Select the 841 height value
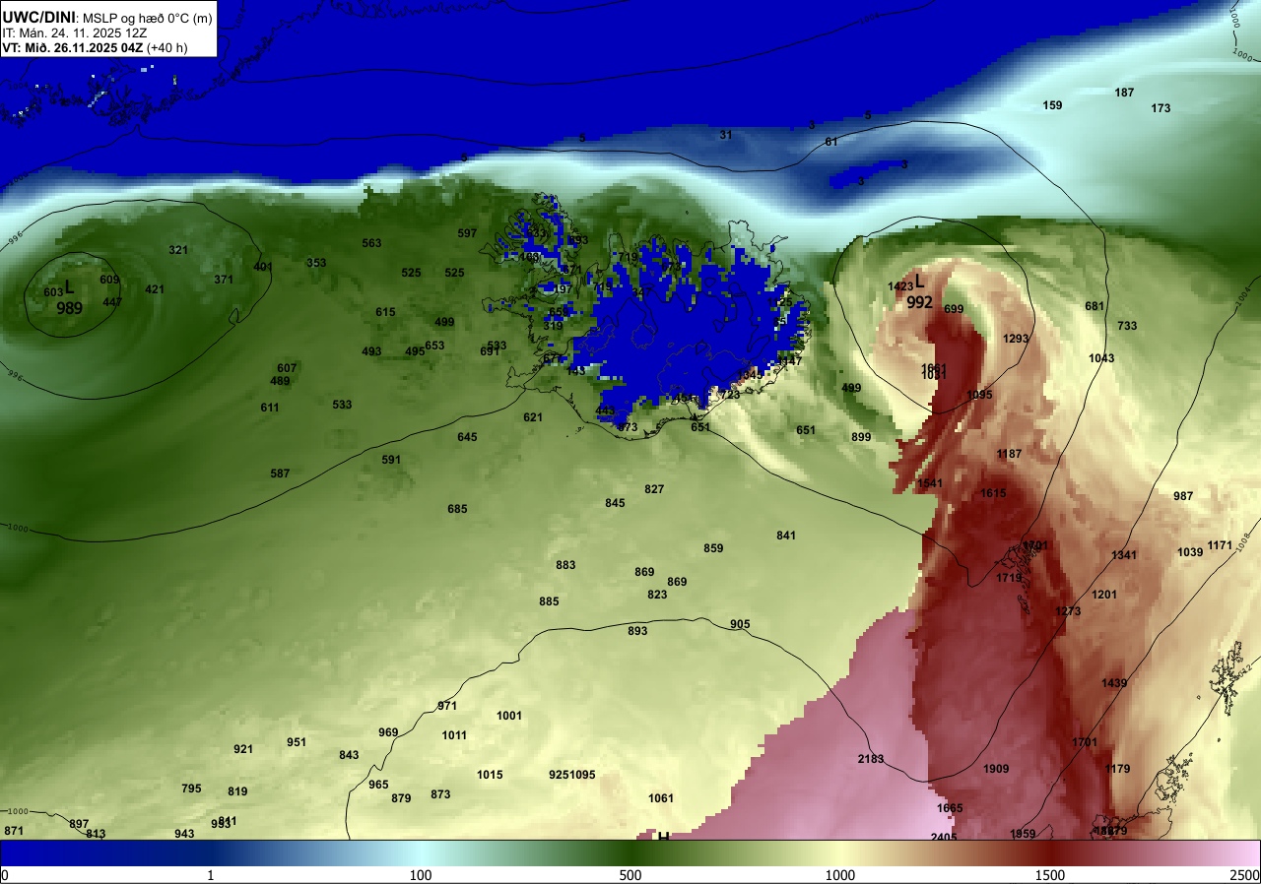Image resolution: width=1261 pixels, height=884 pixels. click(x=785, y=536)
